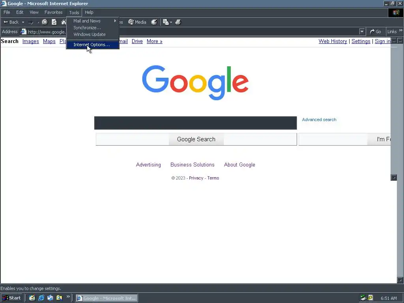Click the Refresh page toolbar icon
The width and height of the screenshot is (404, 303).
coord(54,22)
